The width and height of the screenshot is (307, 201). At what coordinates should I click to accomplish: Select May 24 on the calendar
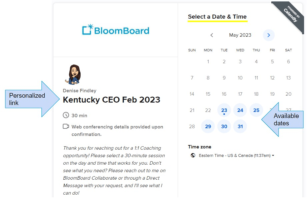click(240, 110)
